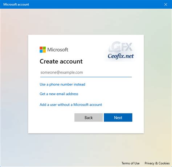Click the Next button

click(118, 118)
